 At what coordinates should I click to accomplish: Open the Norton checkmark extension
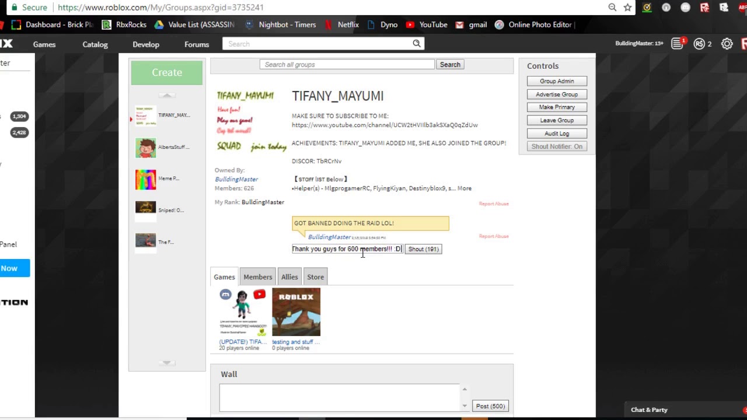point(647,8)
